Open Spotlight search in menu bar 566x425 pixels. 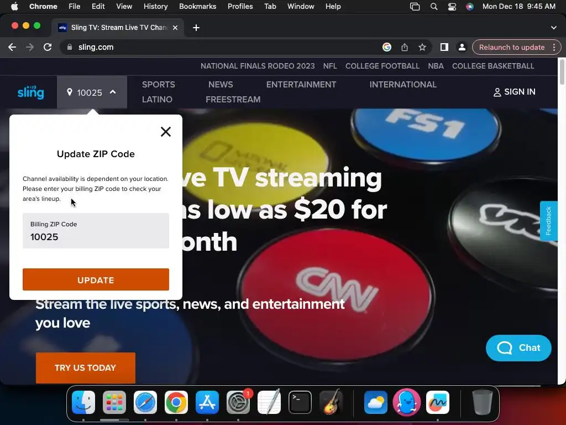(x=434, y=7)
